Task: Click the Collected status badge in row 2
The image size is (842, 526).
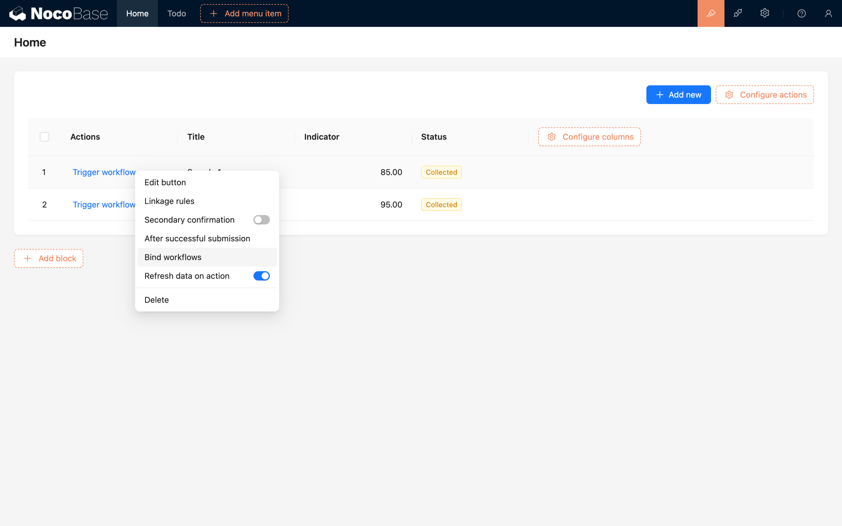Action: (x=441, y=204)
